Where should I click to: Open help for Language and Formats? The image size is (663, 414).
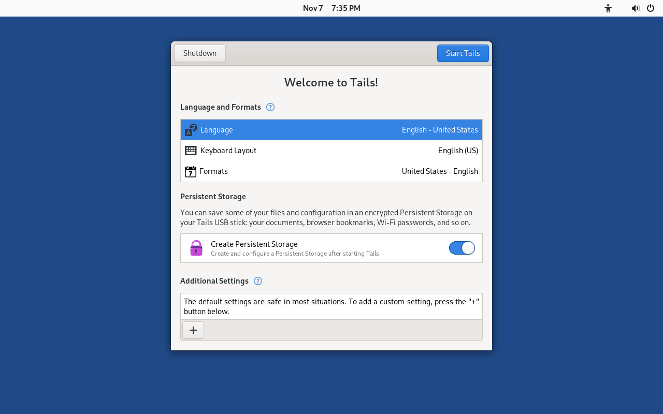pyautogui.click(x=270, y=107)
